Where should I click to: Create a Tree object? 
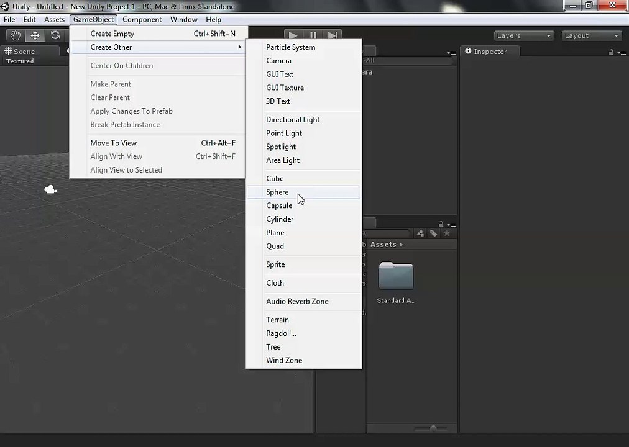(x=303, y=347)
